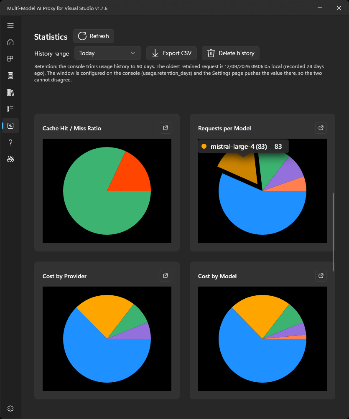This screenshot has height=419, width=349.
Task: Open the users icon in sidebar
Action: pyautogui.click(x=10, y=159)
